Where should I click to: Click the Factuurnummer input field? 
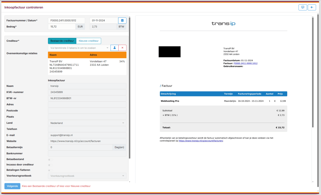[66, 21]
